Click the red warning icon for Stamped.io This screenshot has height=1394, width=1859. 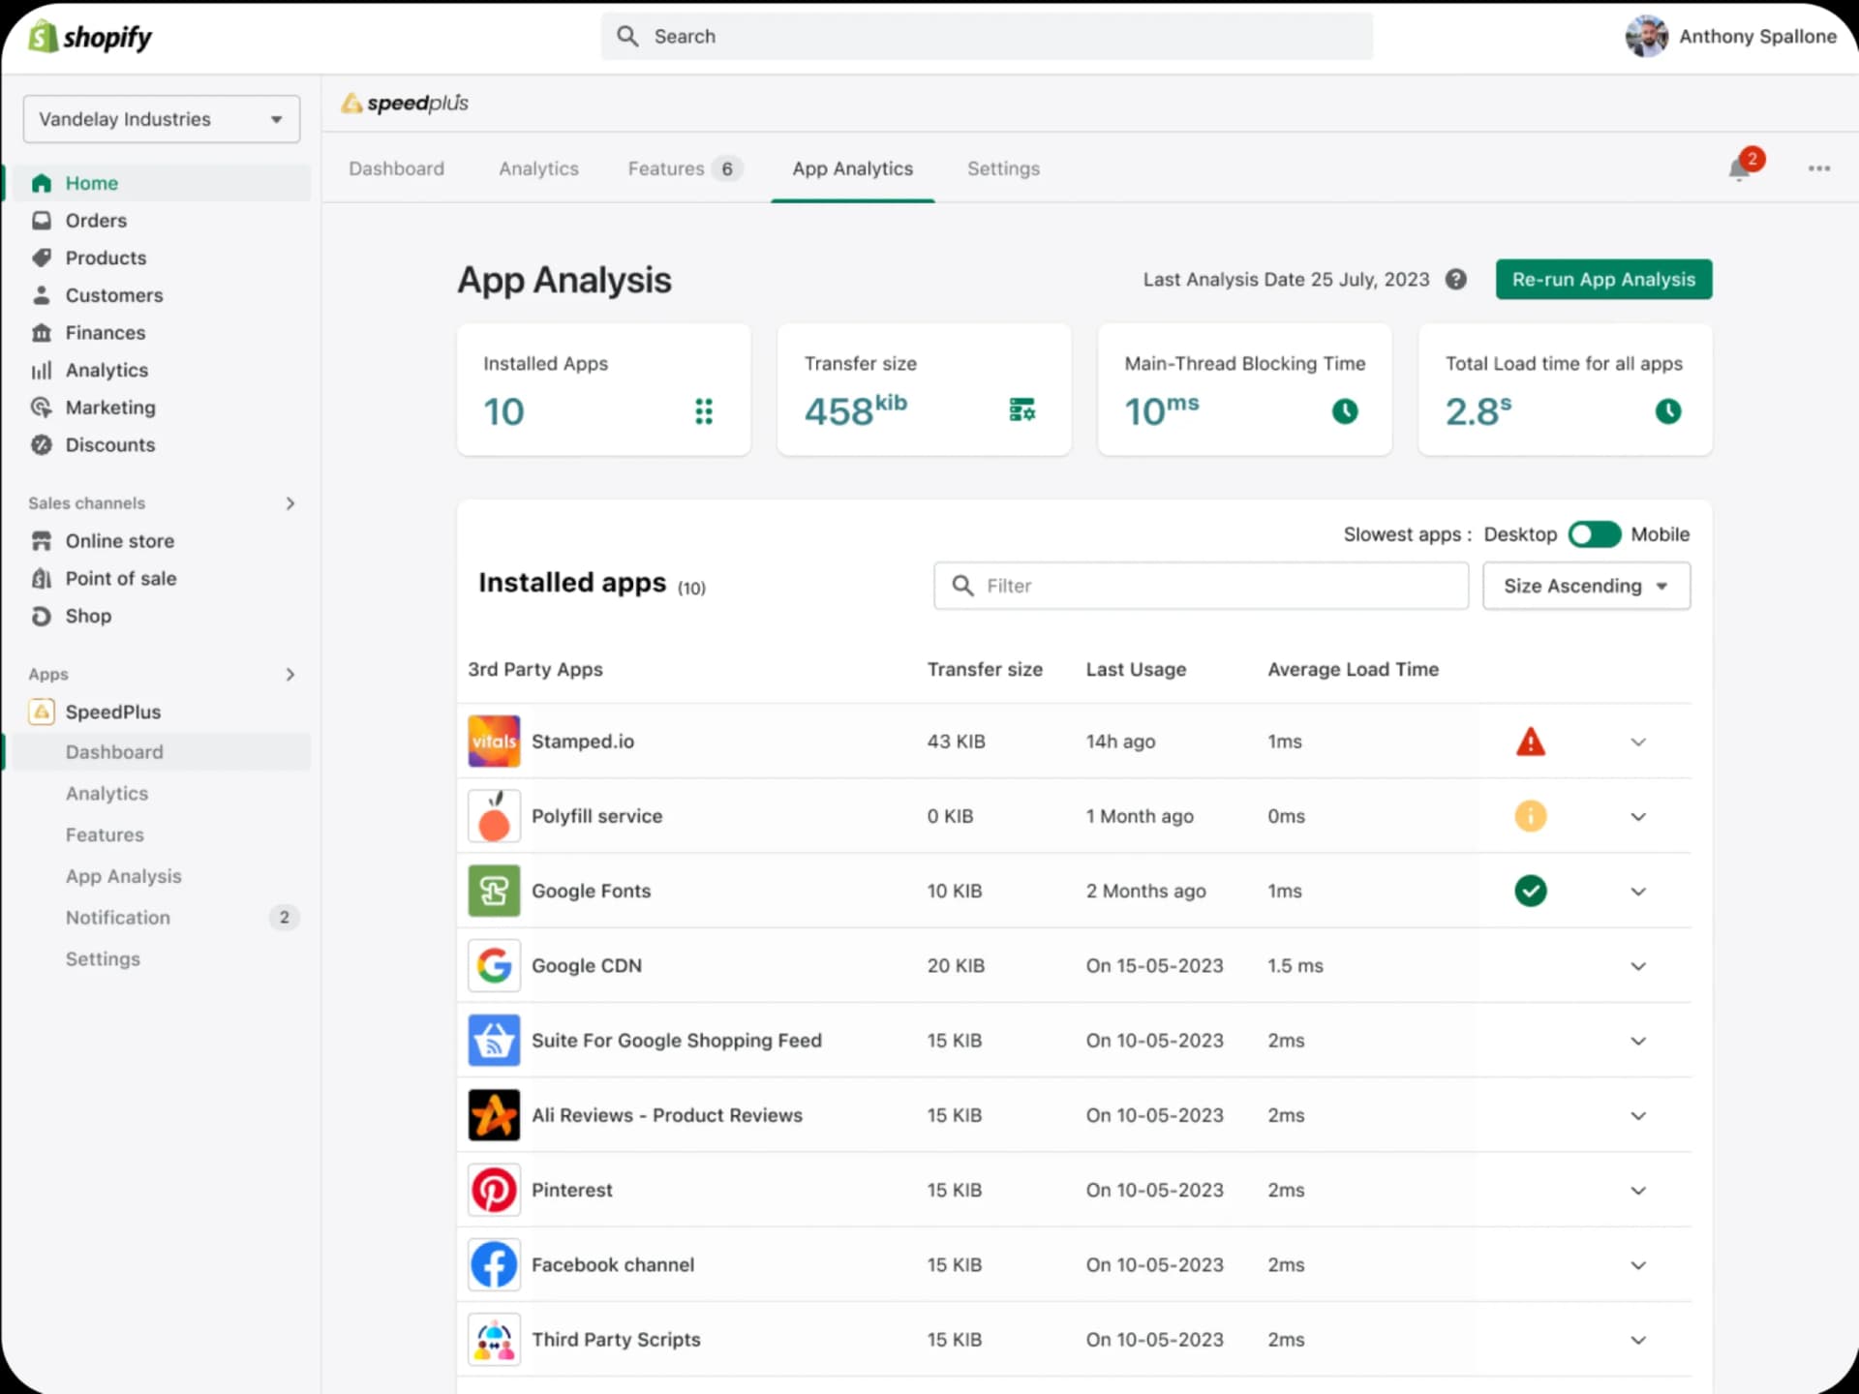click(x=1530, y=742)
